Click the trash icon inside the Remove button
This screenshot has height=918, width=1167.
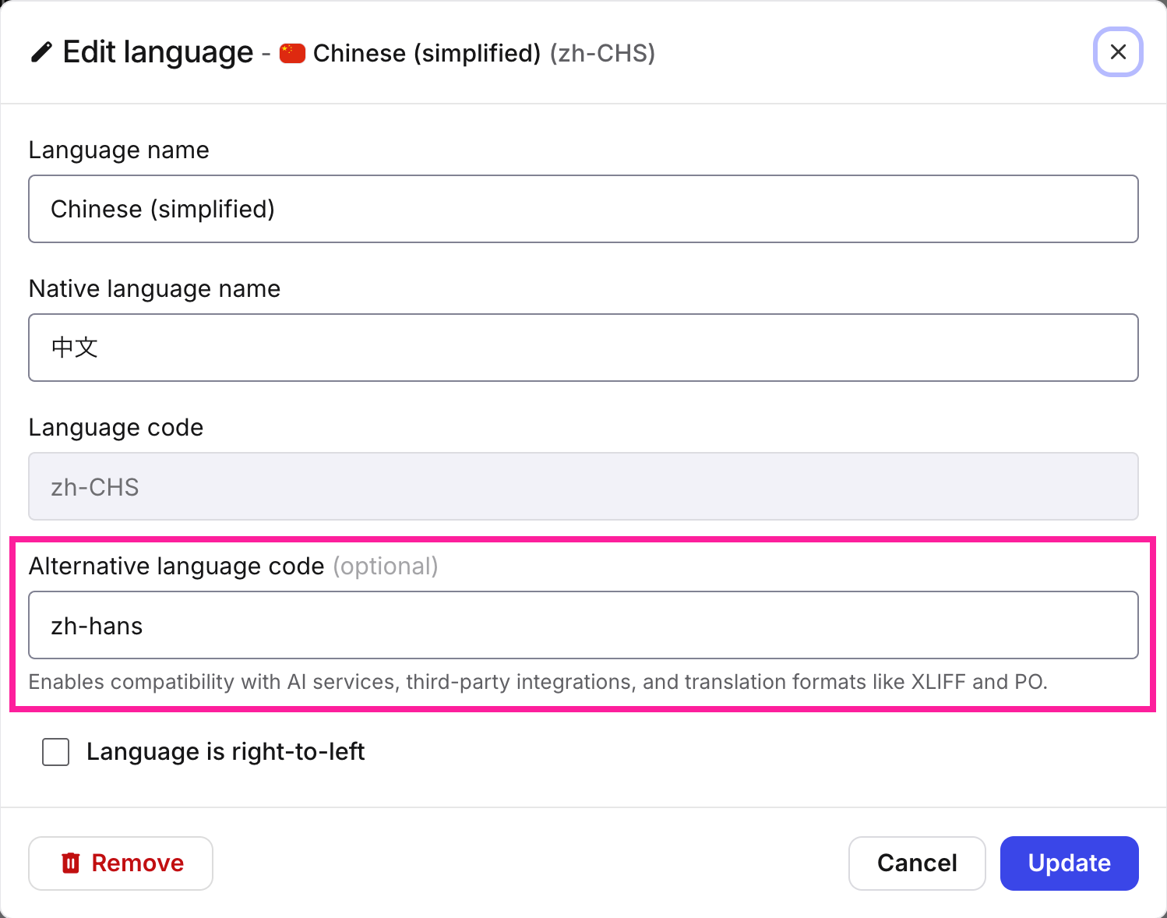click(x=70, y=863)
